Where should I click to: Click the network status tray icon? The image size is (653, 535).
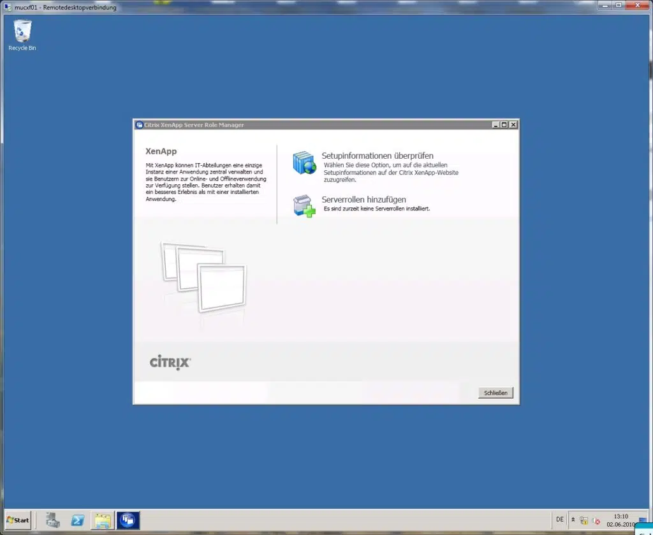tap(584, 520)
